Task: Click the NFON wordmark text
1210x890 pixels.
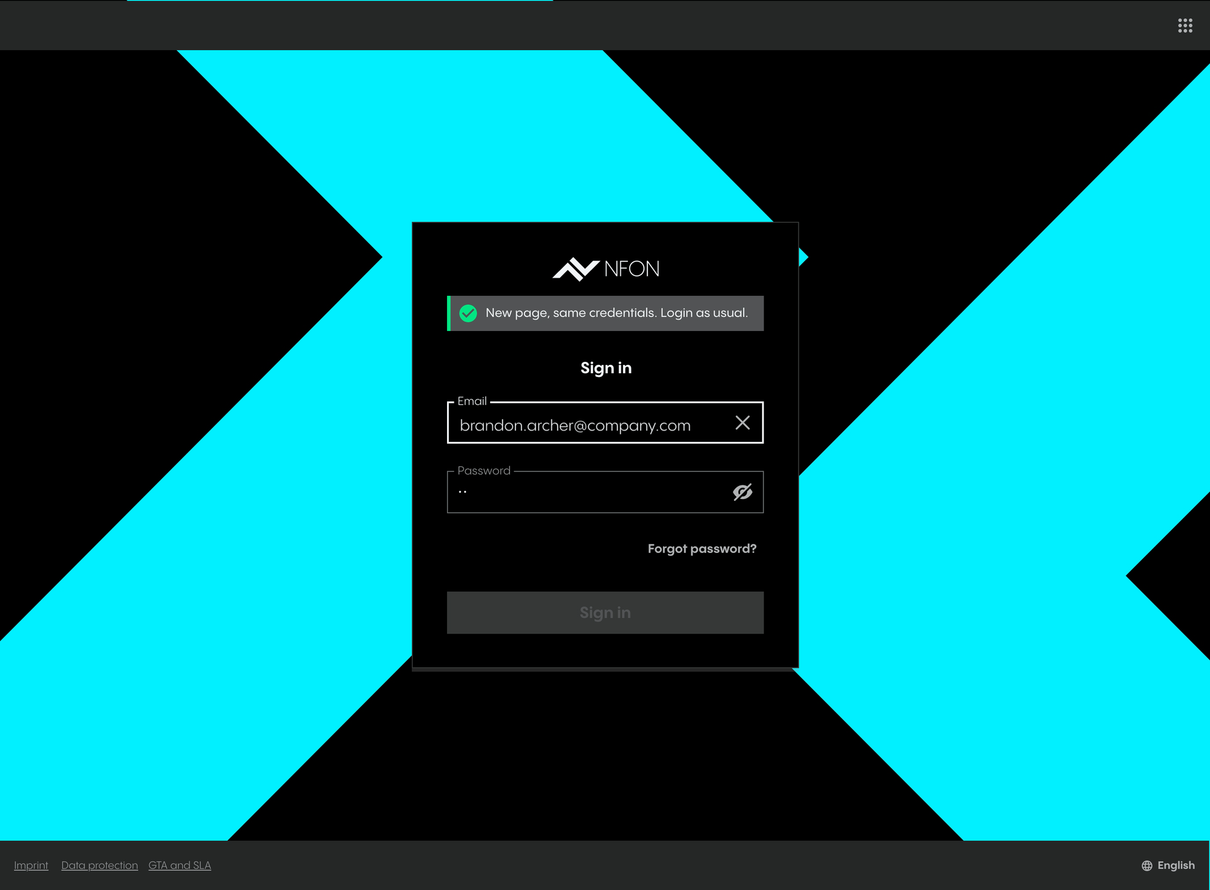Action: coord(632,269)
